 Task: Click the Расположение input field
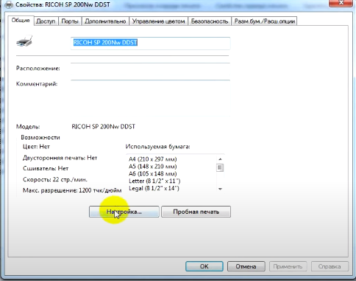pos(150,69)
